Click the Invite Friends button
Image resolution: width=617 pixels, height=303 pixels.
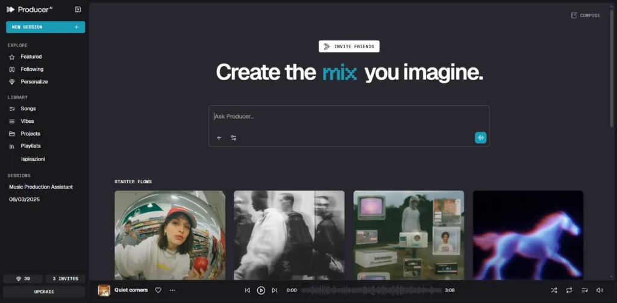click(349, 46)
